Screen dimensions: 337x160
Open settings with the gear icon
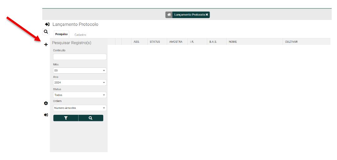(x=46, y=103)
